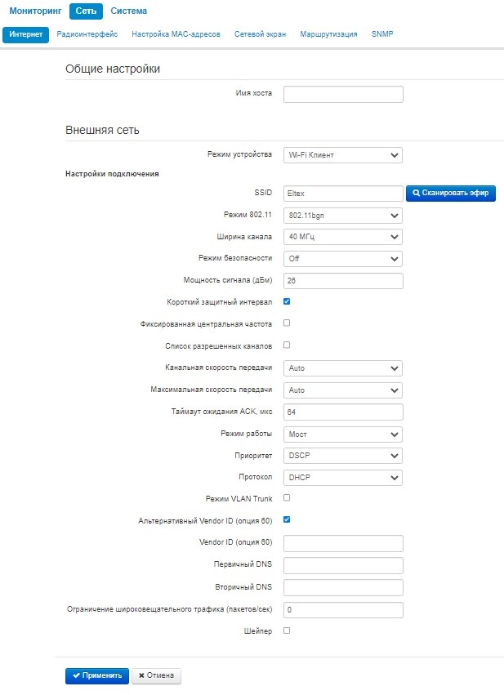Enable Фиксированная центральная частота checkbox
This screenshot has height=695, width=504.
click(287, 323)
